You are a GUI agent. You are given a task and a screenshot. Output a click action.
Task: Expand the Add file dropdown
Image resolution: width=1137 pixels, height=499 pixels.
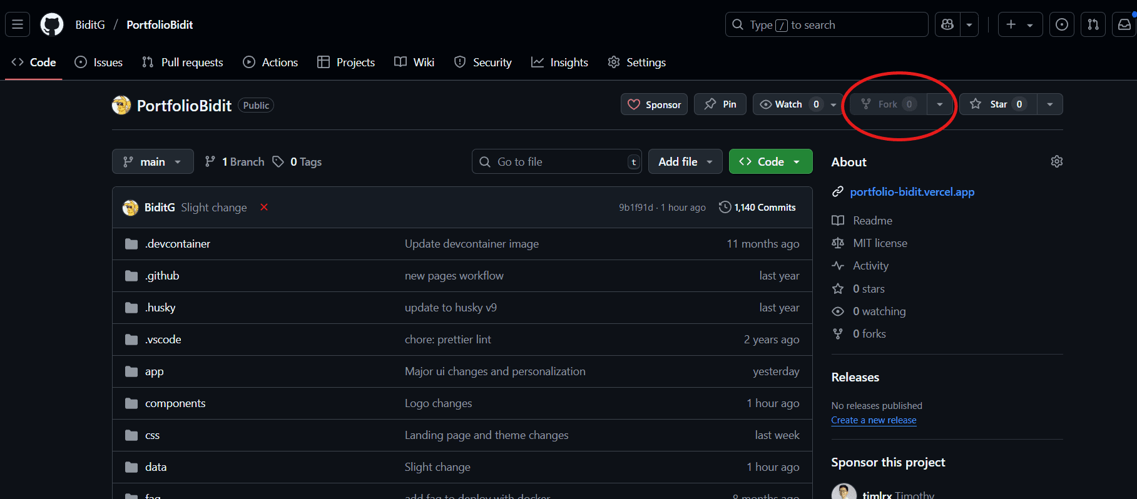click(x=685, y=161)
